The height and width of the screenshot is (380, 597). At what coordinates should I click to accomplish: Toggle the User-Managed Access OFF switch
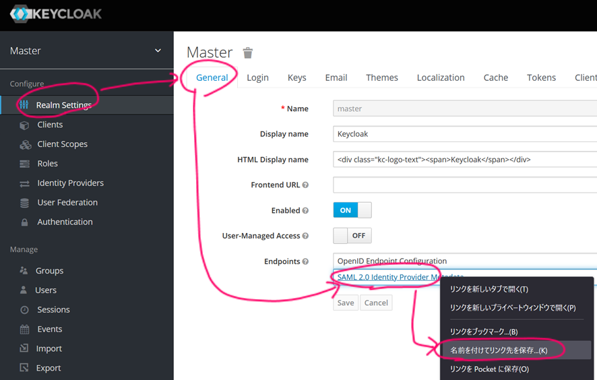tap(352, 236)
